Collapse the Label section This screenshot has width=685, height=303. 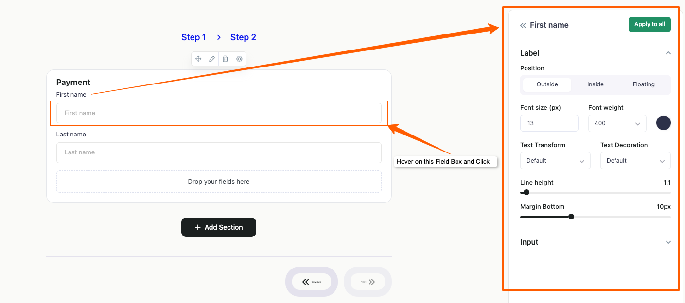point(668,53)
